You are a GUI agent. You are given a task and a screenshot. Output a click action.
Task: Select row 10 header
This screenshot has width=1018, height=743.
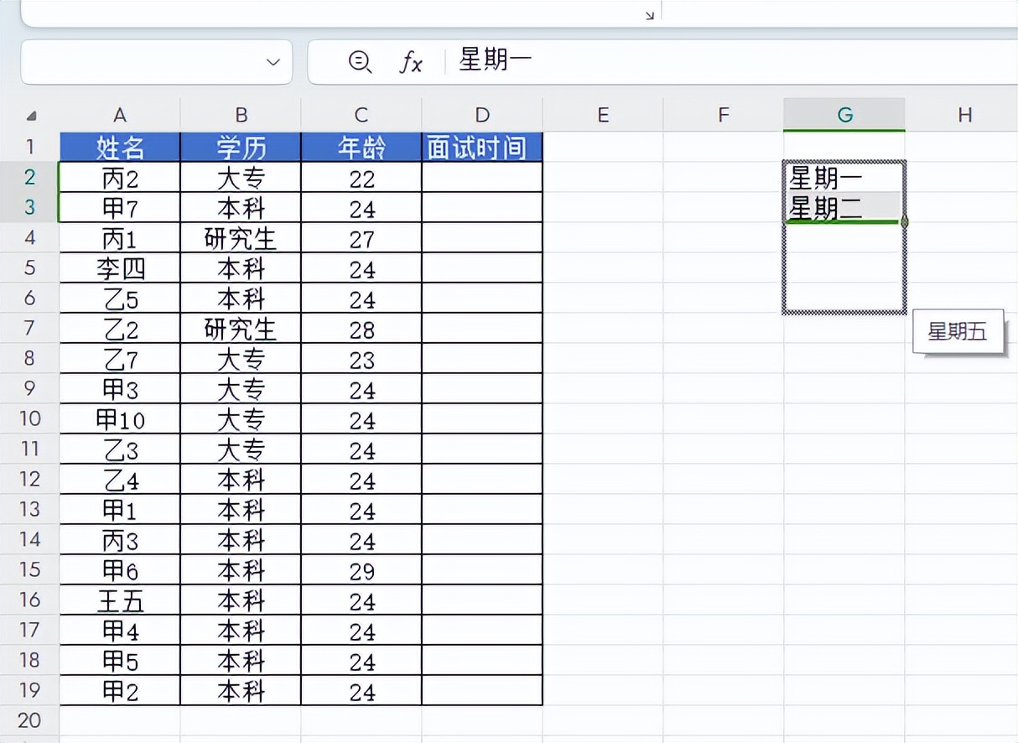[29, 418]
